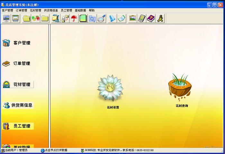Click the open yellow folder toolbar icon
Screen dimensions: 225x154
point(27,18)
